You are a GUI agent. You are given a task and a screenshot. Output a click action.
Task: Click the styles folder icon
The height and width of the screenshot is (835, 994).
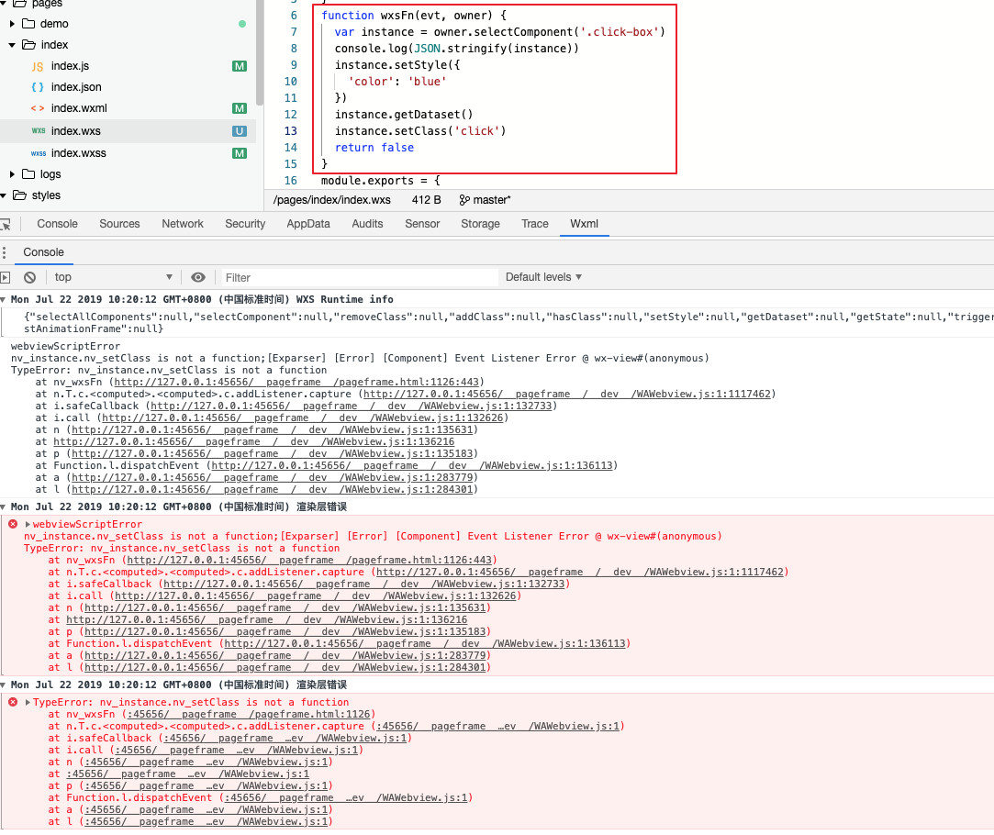19,195
